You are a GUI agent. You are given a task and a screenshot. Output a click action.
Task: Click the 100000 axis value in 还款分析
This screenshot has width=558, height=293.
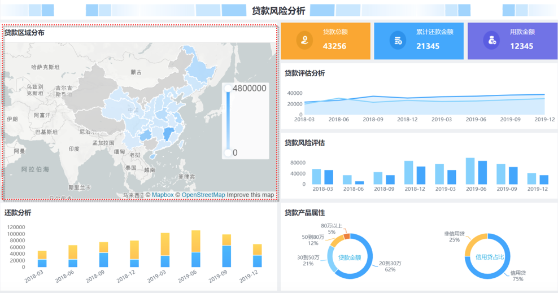tap(16, 234)
